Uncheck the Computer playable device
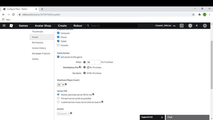The height and width of the screenshot is (120, 213). 58,33
